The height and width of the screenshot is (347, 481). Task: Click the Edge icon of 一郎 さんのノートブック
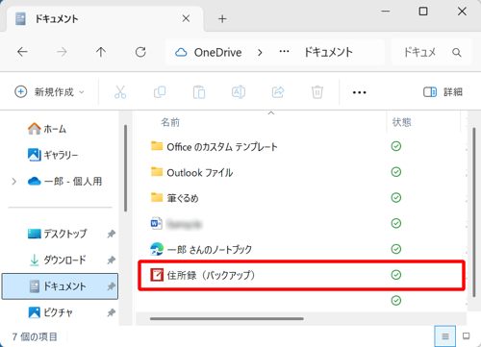point(157,249)
